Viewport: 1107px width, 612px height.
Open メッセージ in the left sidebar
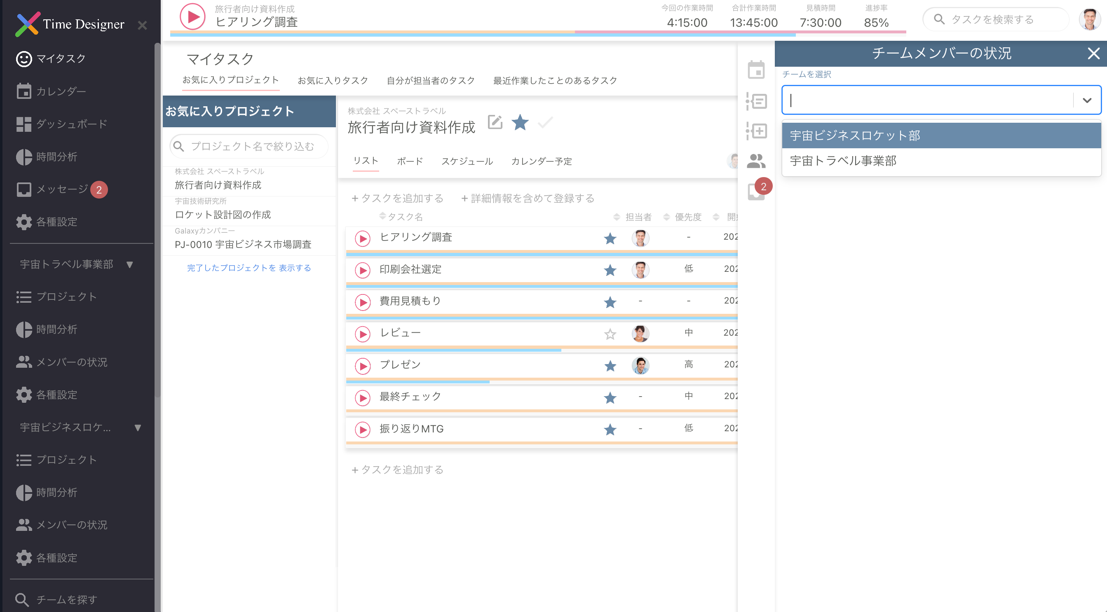coord(62,189)
